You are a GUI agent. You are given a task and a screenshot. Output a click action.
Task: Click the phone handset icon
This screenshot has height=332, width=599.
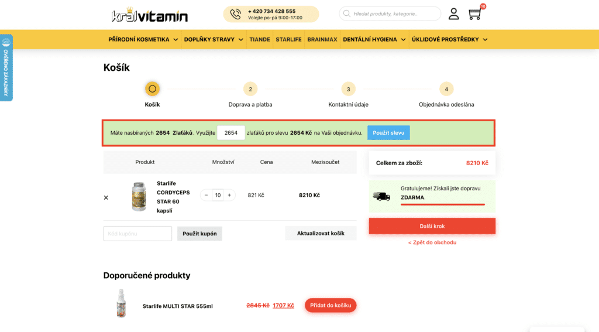coord(235,14)
